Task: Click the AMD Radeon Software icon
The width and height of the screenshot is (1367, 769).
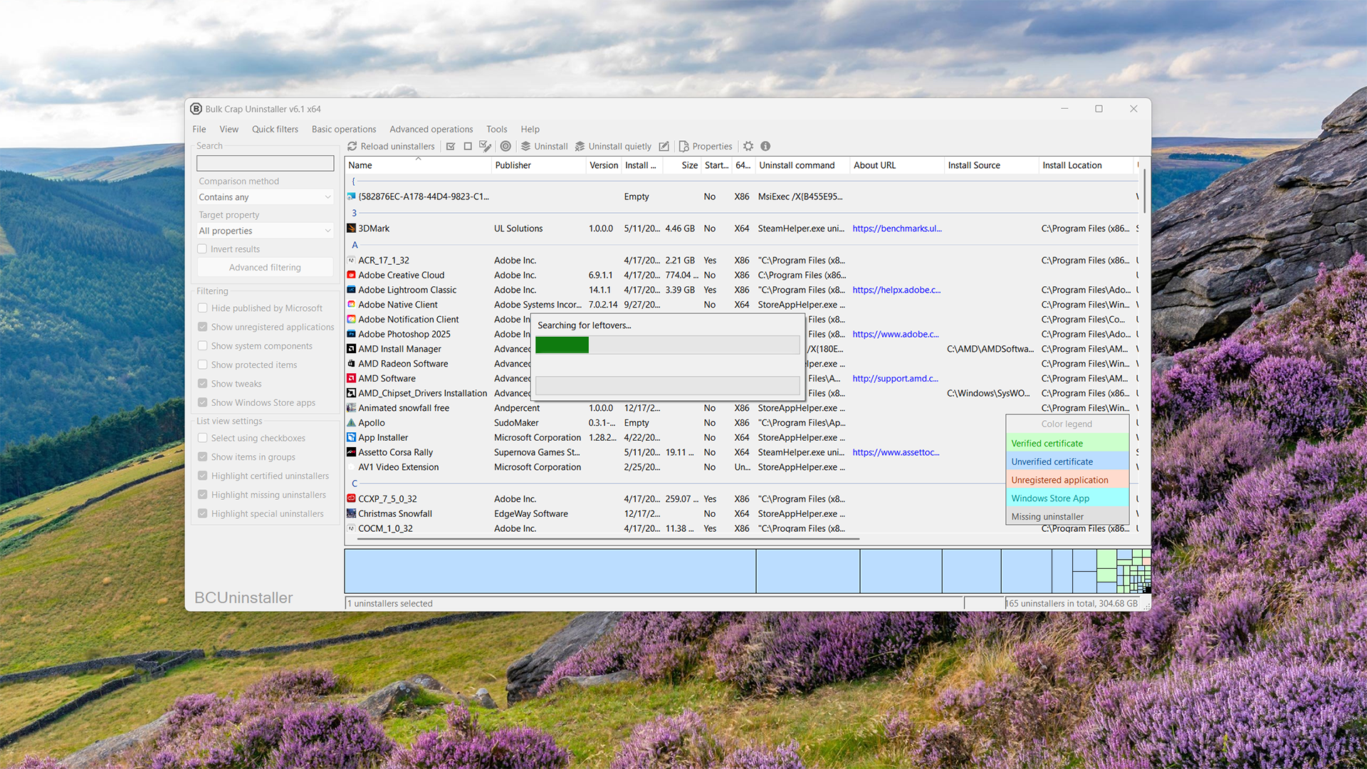Action: [x=351, y=364]
